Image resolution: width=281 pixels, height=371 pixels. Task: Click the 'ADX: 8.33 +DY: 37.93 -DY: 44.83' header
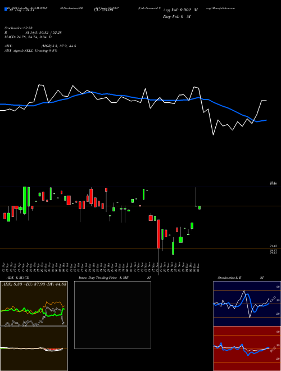point(34,284)
